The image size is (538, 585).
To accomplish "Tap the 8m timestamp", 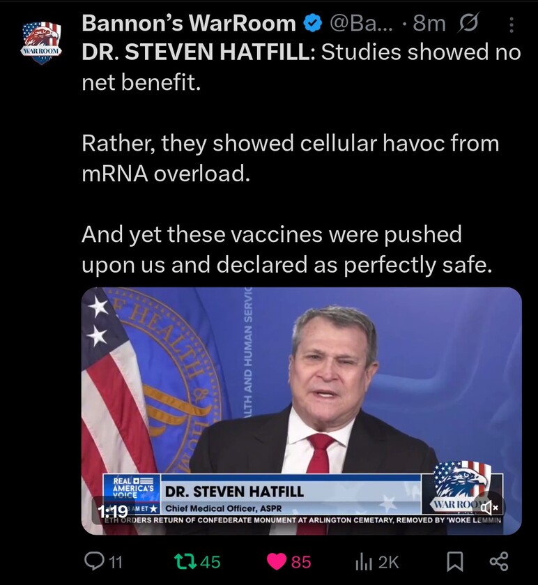I will point(429,24).
